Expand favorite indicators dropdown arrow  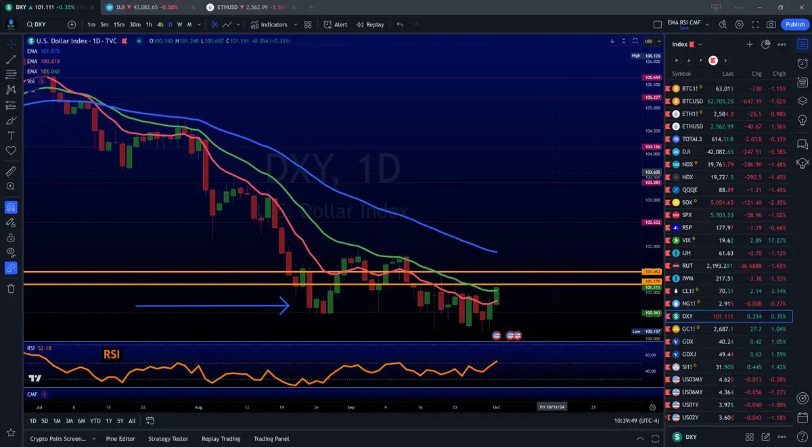pyautogui.click(x=294, y=24)
